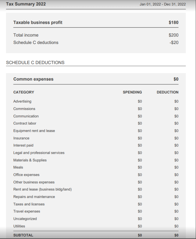Select the $200 total income value
Image resolution: width=196 pixels, height=239 pixels.
[173, 35]
